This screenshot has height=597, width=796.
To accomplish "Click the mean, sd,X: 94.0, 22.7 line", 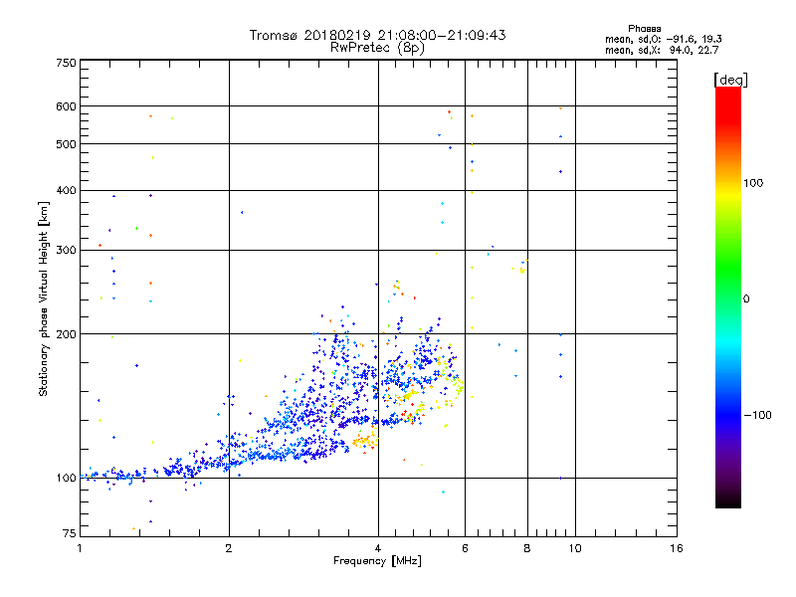I will (x=662, y=50).
